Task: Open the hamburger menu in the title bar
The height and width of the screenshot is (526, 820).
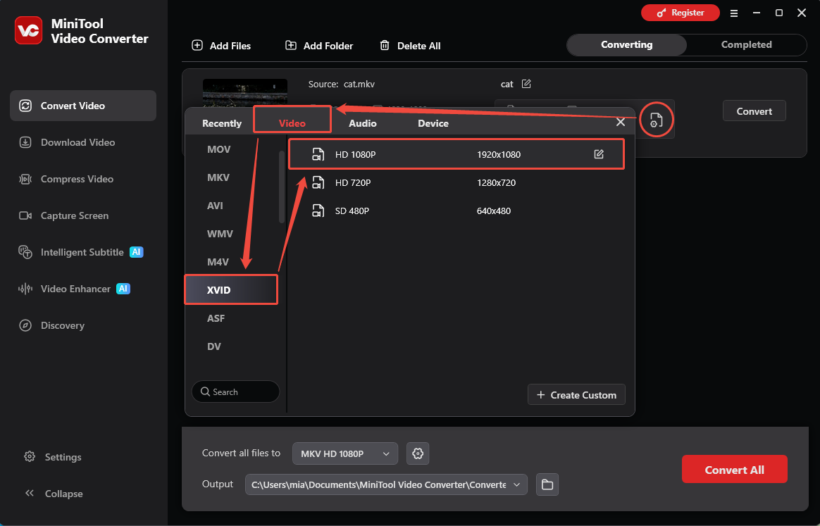Action: (x=734, y=13)
